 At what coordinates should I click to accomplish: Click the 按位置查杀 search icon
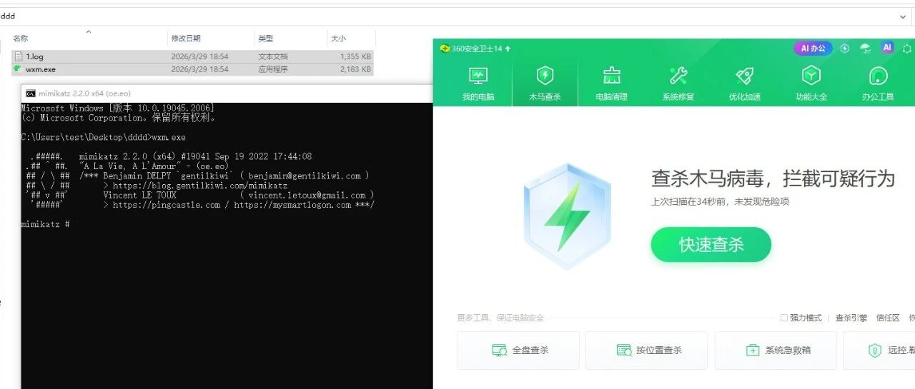tap(624, 350)
